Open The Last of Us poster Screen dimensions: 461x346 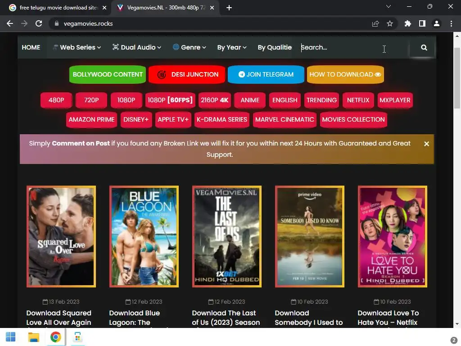pos(227,236)
